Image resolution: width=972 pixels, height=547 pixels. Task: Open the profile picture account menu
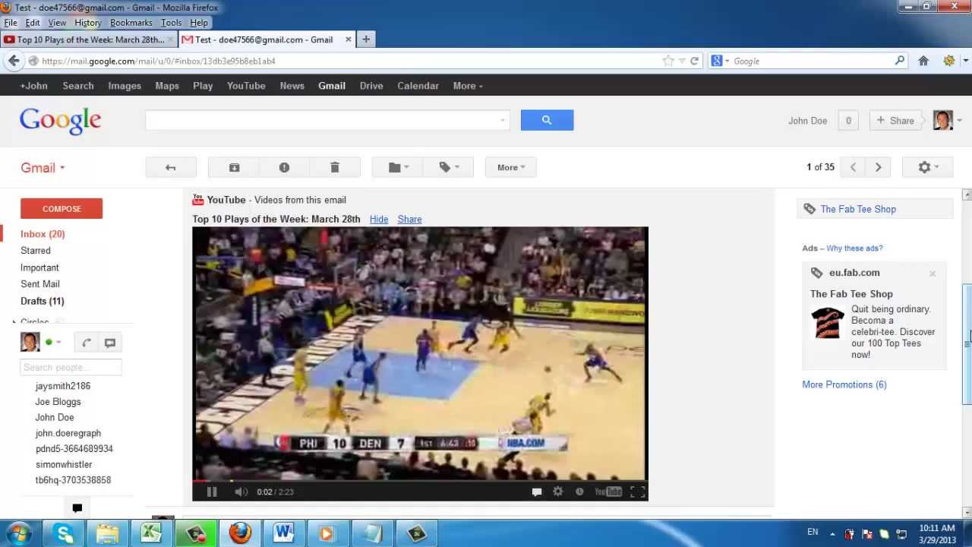947,120
